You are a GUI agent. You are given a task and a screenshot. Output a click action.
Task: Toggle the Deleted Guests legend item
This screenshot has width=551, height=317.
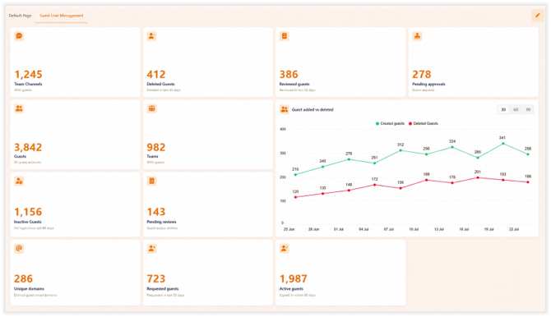point(423,123)
